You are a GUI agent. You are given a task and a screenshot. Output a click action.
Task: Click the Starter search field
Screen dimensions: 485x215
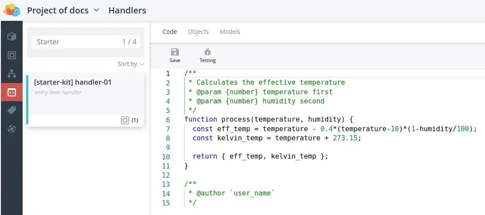[76, 42]
